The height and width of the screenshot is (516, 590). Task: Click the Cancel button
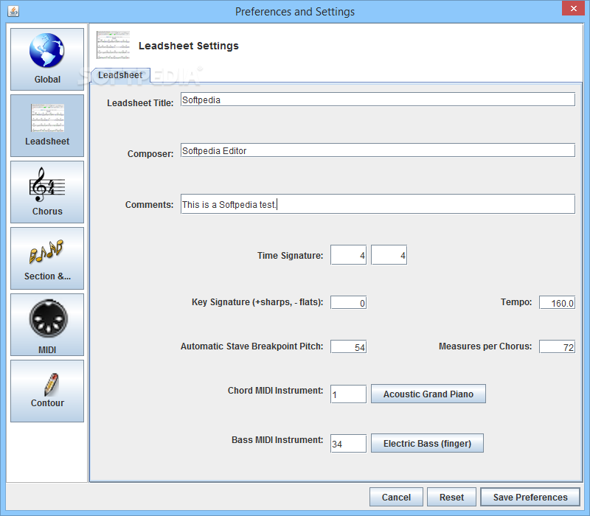tap(396, 497)
